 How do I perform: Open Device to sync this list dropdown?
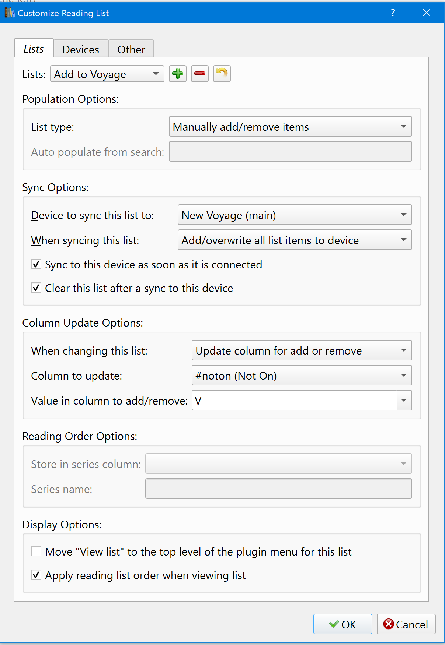tap(295, 215)
